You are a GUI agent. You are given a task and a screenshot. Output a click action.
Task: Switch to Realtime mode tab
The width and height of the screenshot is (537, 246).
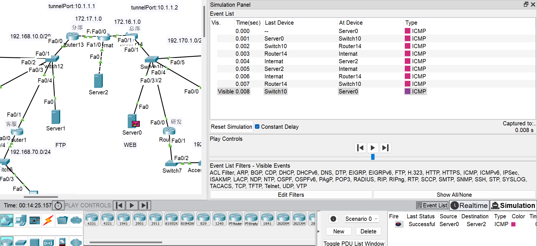coord(469,205)
